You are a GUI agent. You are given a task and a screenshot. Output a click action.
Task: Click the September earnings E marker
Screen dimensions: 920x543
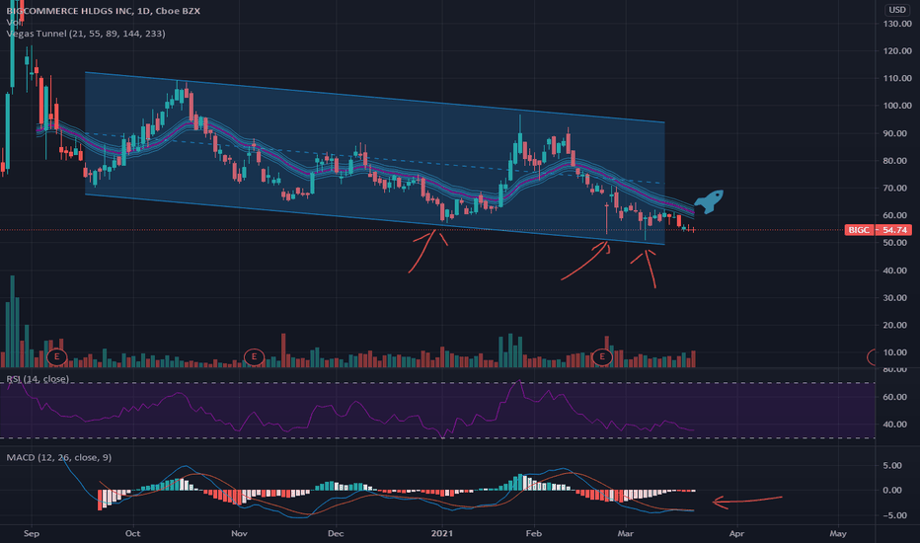point(57,356)
